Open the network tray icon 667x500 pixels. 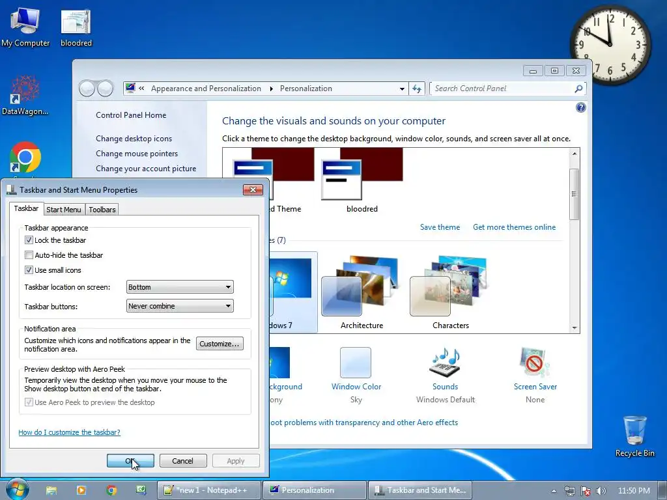pos(569,491)
